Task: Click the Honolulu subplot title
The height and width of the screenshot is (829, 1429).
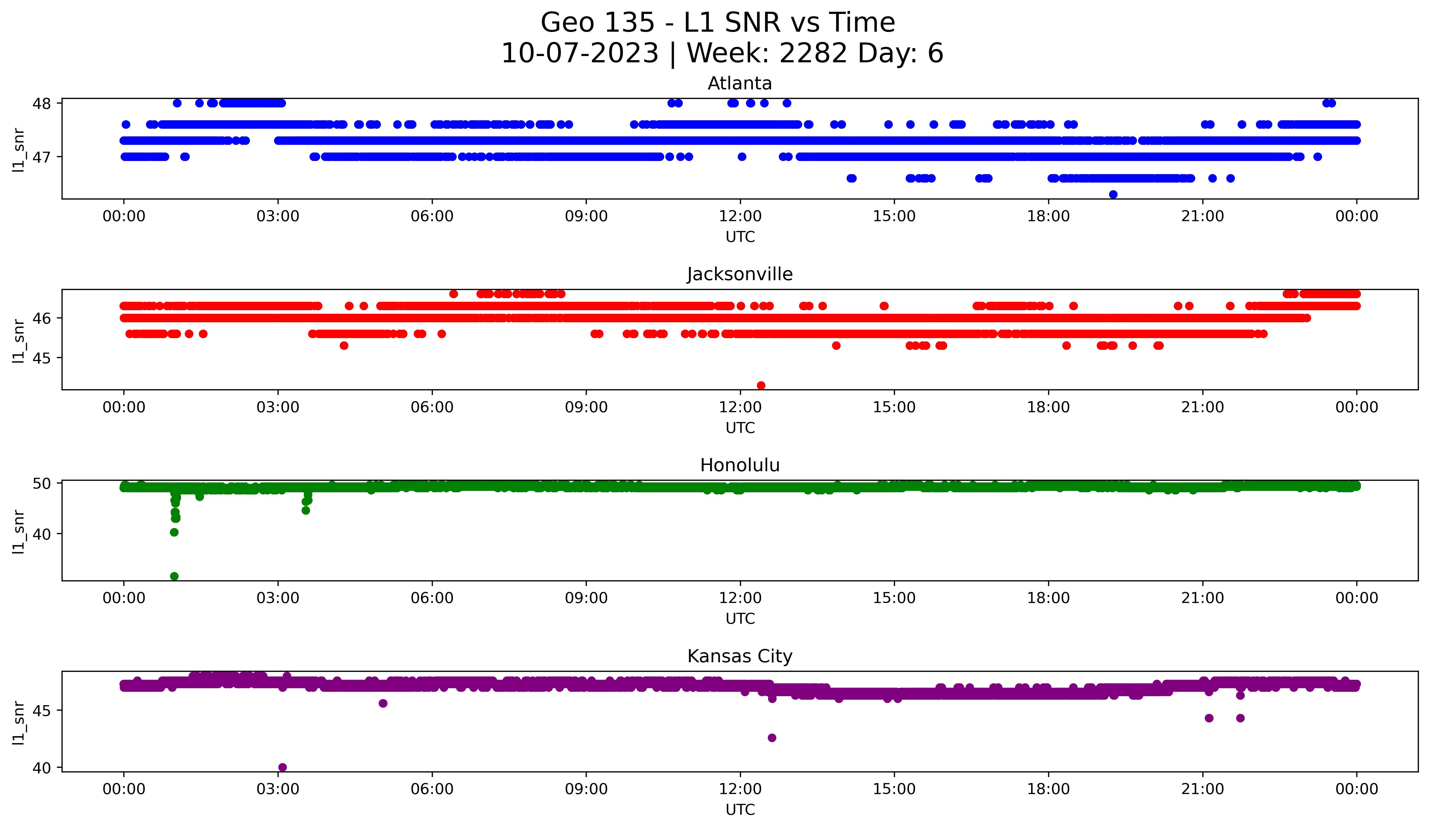Action: coord(739,465)
